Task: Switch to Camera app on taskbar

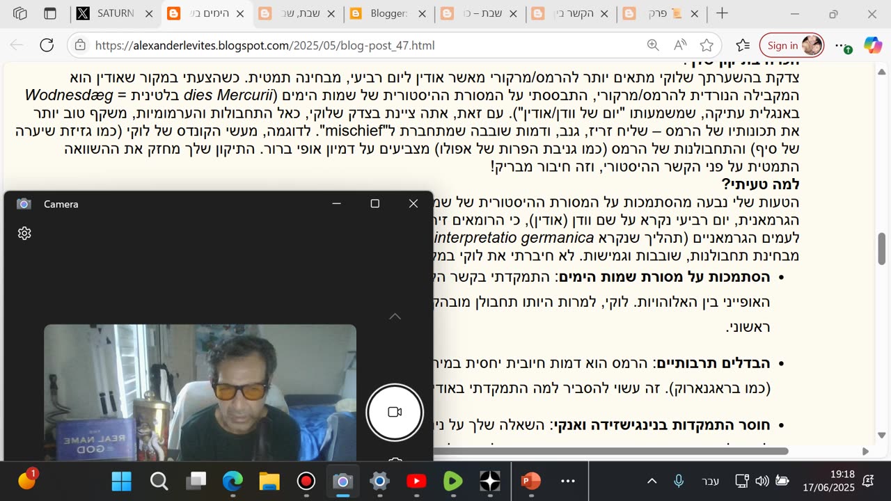Action: 342,481
